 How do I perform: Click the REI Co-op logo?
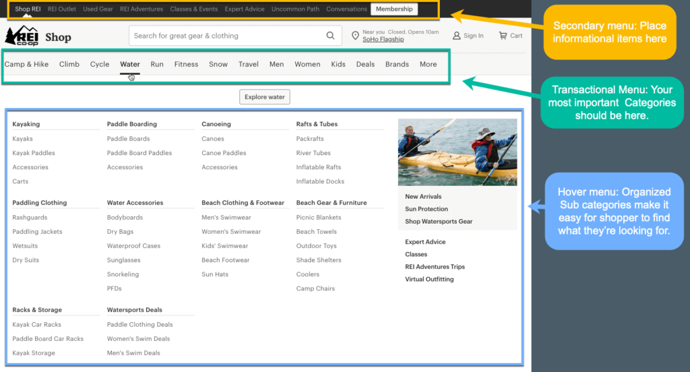pyautogui.click(x=22, y=36)
